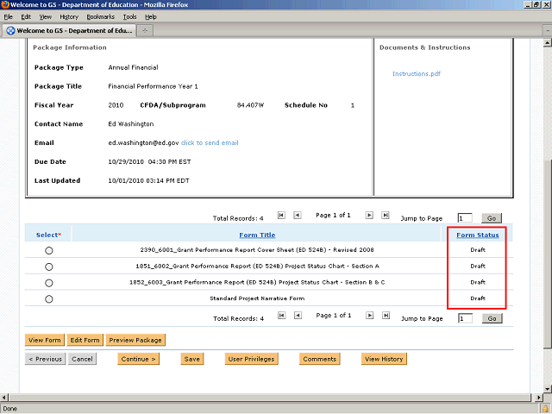Open the History menu
552x414 pixels.
69,17
